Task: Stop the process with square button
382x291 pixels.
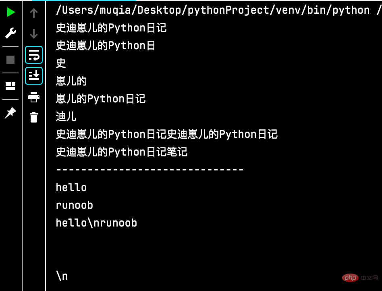Action: click(10, 60)
